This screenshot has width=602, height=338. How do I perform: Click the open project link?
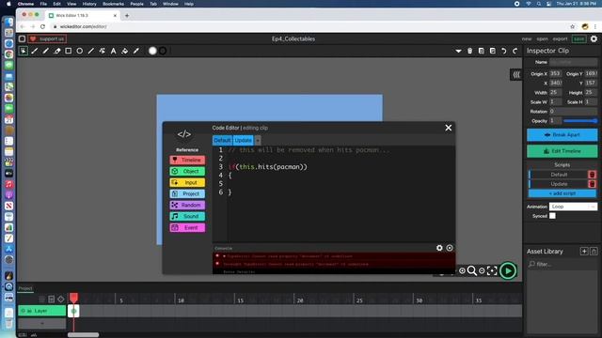(x=542, y=38)
